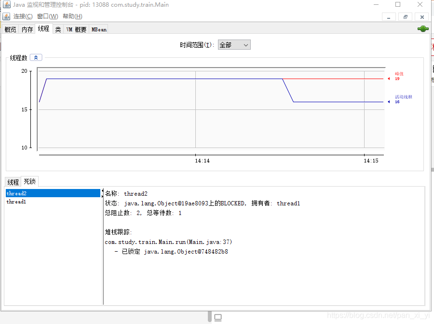Close the Java console window
The height and width of the screenshot is (324, 434).
click(420, 4)
